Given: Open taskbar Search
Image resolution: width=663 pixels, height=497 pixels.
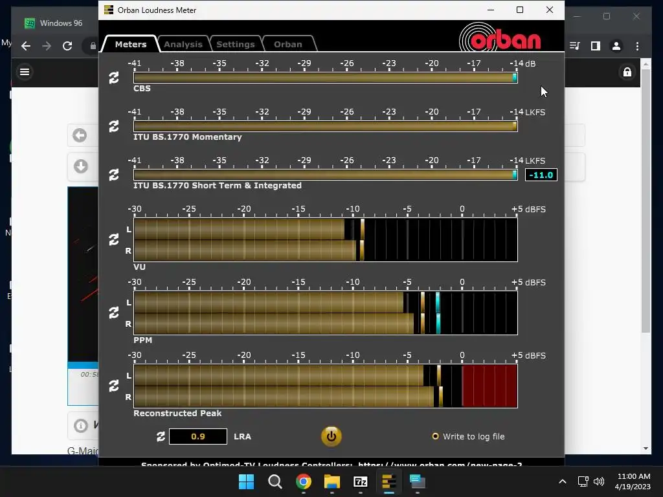Looking at the screenshot, I should tap(275, 481).
